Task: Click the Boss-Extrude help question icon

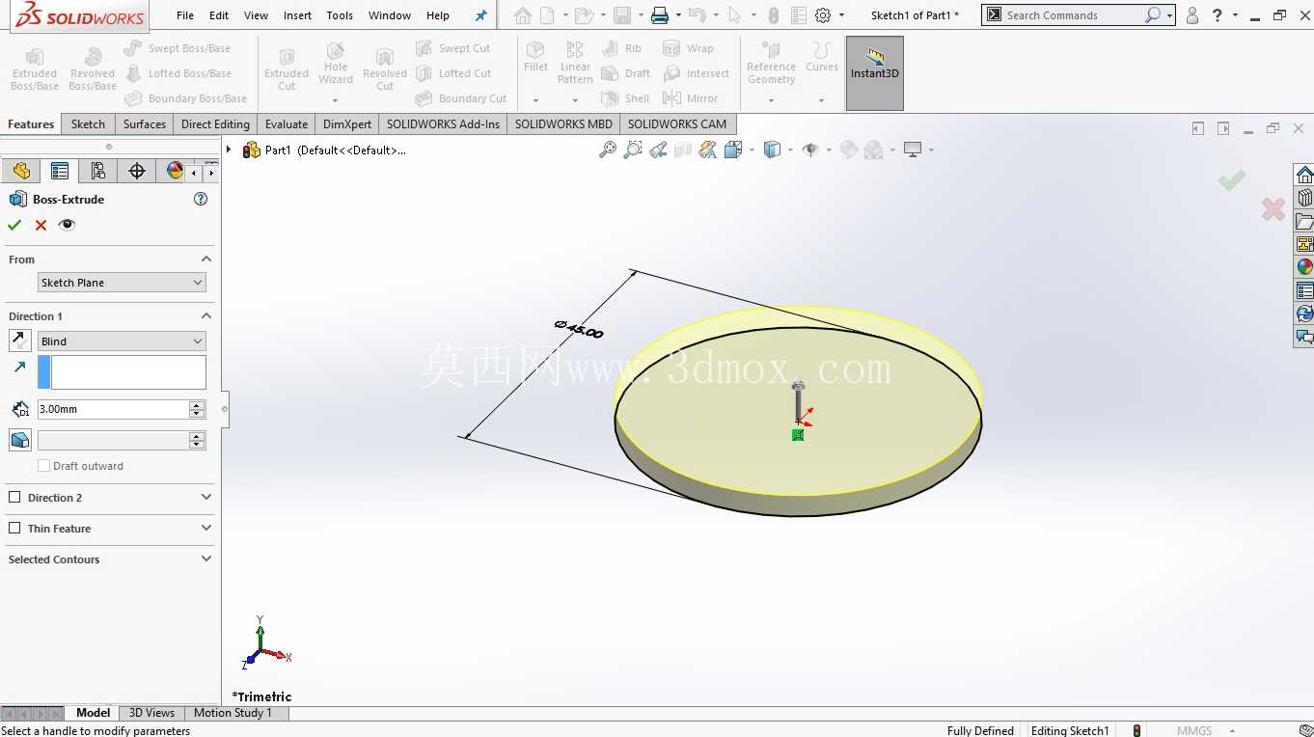Action: tap(201, 199)
